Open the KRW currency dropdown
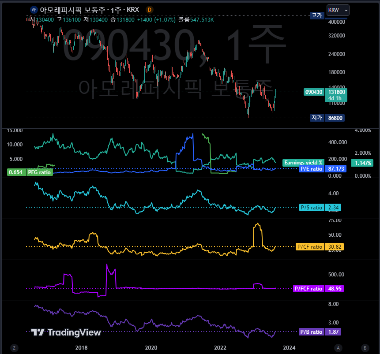Viewport: 380px width, 354px height. click(338, 10)
